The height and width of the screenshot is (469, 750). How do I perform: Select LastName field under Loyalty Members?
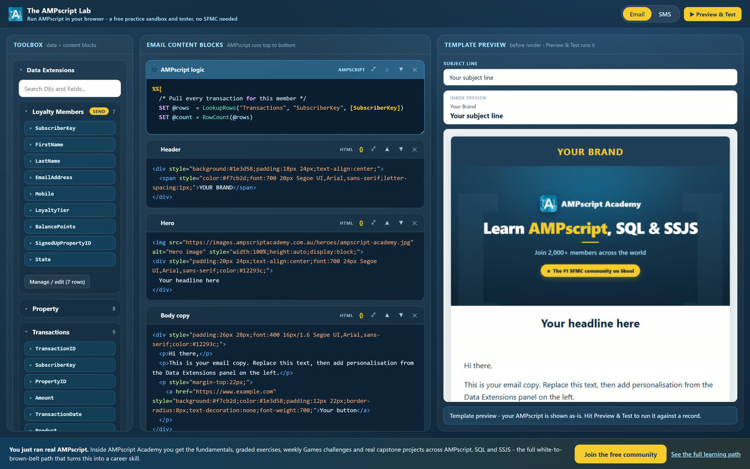[x=70, y=161]
